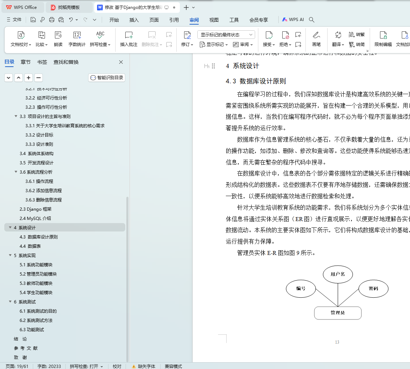The image size is (410, 369).
Task: Open the 审阅 pane dropdown
Action: (x=243, y=45)
